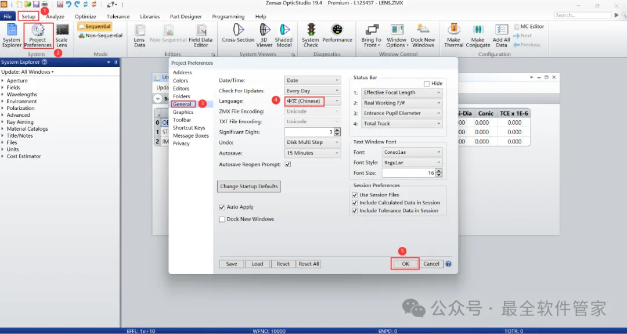Screen dimensions: 627x334
Task: Click the Load button in preferences
Action: [x=257, y=264]
